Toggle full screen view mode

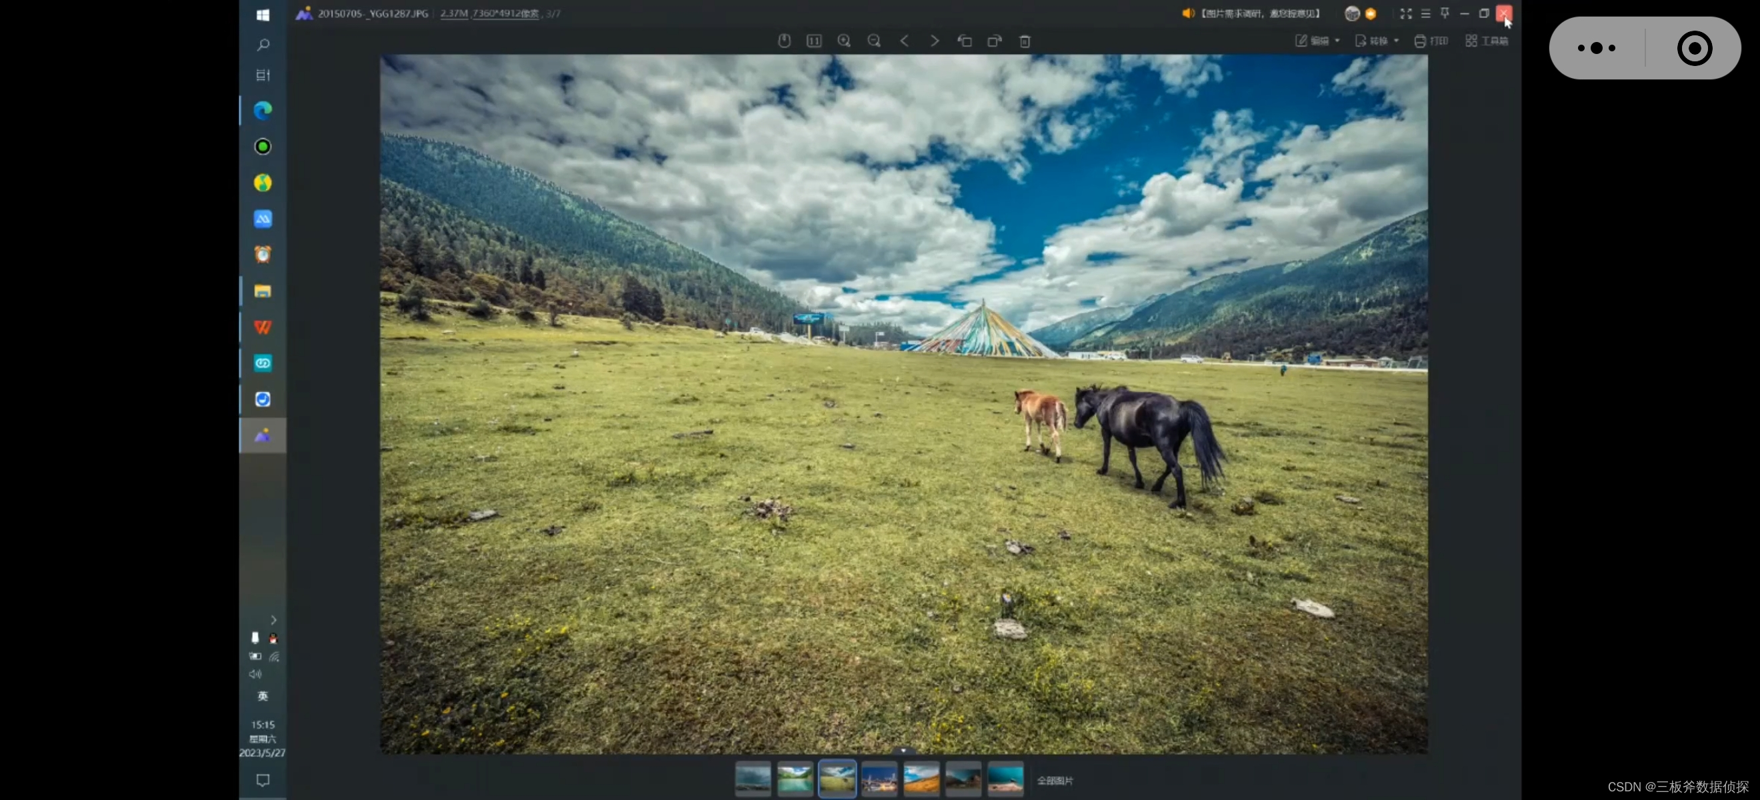point(1406,13)
